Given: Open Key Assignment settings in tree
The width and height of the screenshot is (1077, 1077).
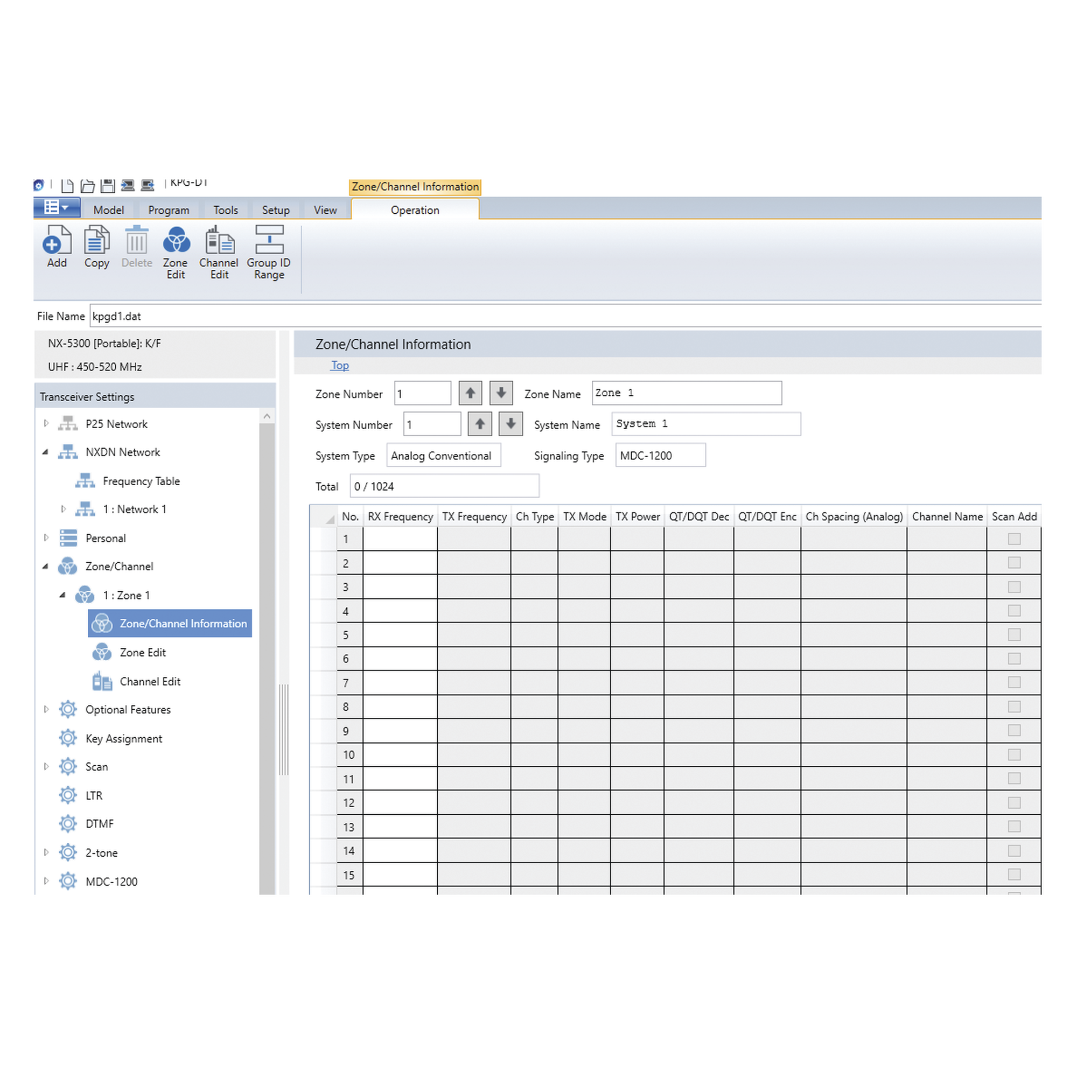Looking at the screenshot, I should click(124, 739).
